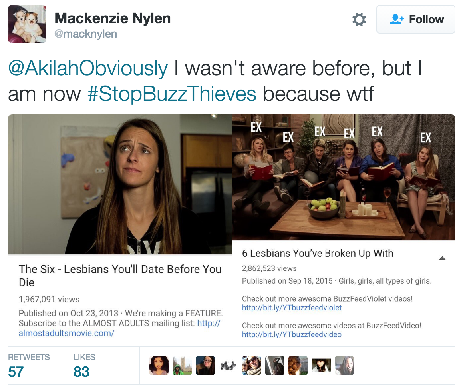Click the Mackenzie Nylen display name
465x392 pixels.
[112, 18]
